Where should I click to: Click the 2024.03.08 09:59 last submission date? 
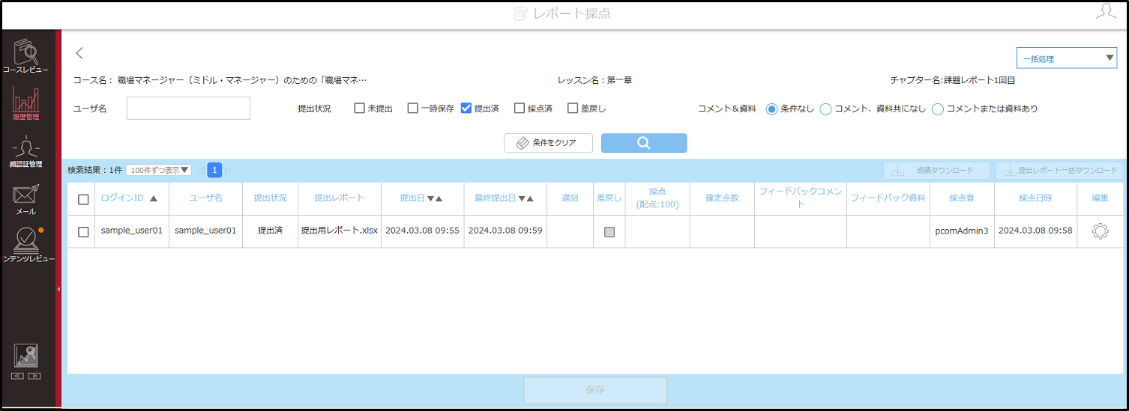point(505,231)
